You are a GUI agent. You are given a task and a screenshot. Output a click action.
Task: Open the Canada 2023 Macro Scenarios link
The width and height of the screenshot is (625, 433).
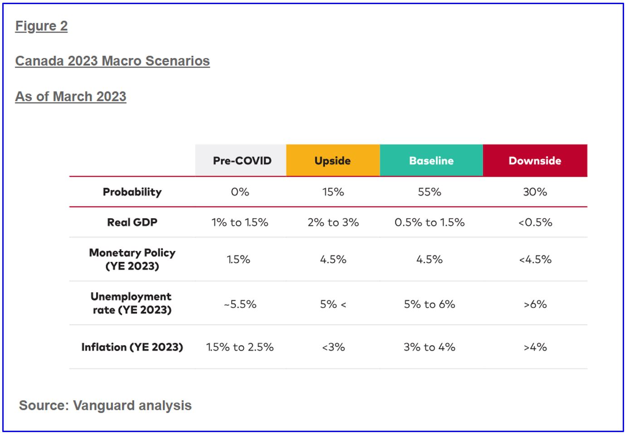coord(112,61)
